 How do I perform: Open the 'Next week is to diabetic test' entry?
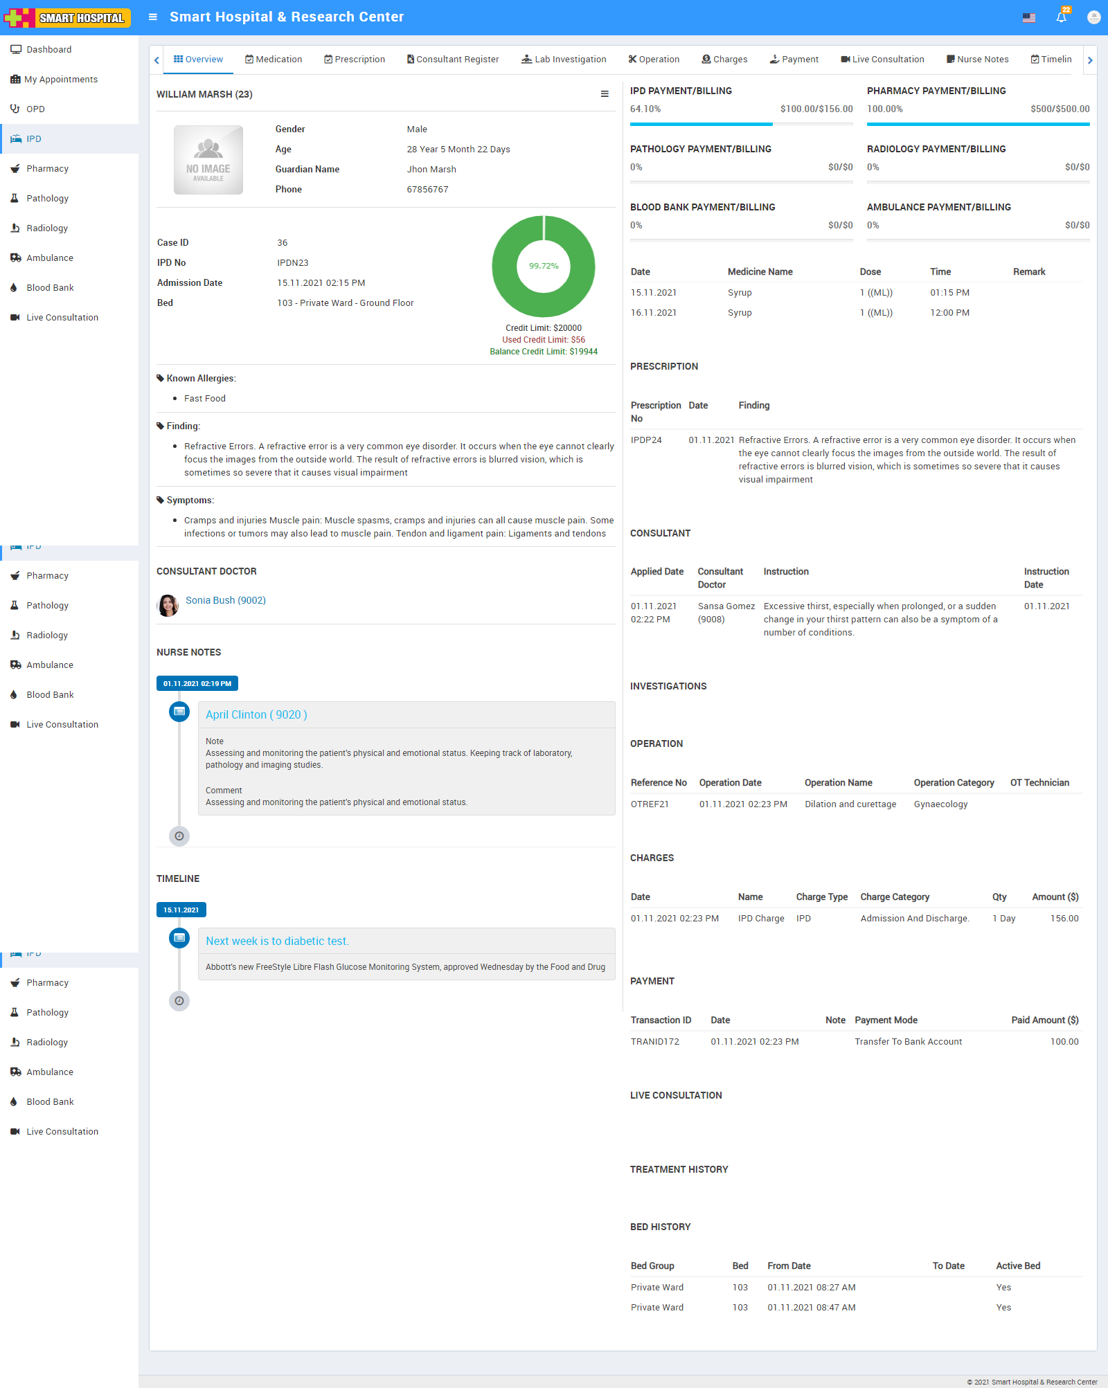[x=277, y=941]
